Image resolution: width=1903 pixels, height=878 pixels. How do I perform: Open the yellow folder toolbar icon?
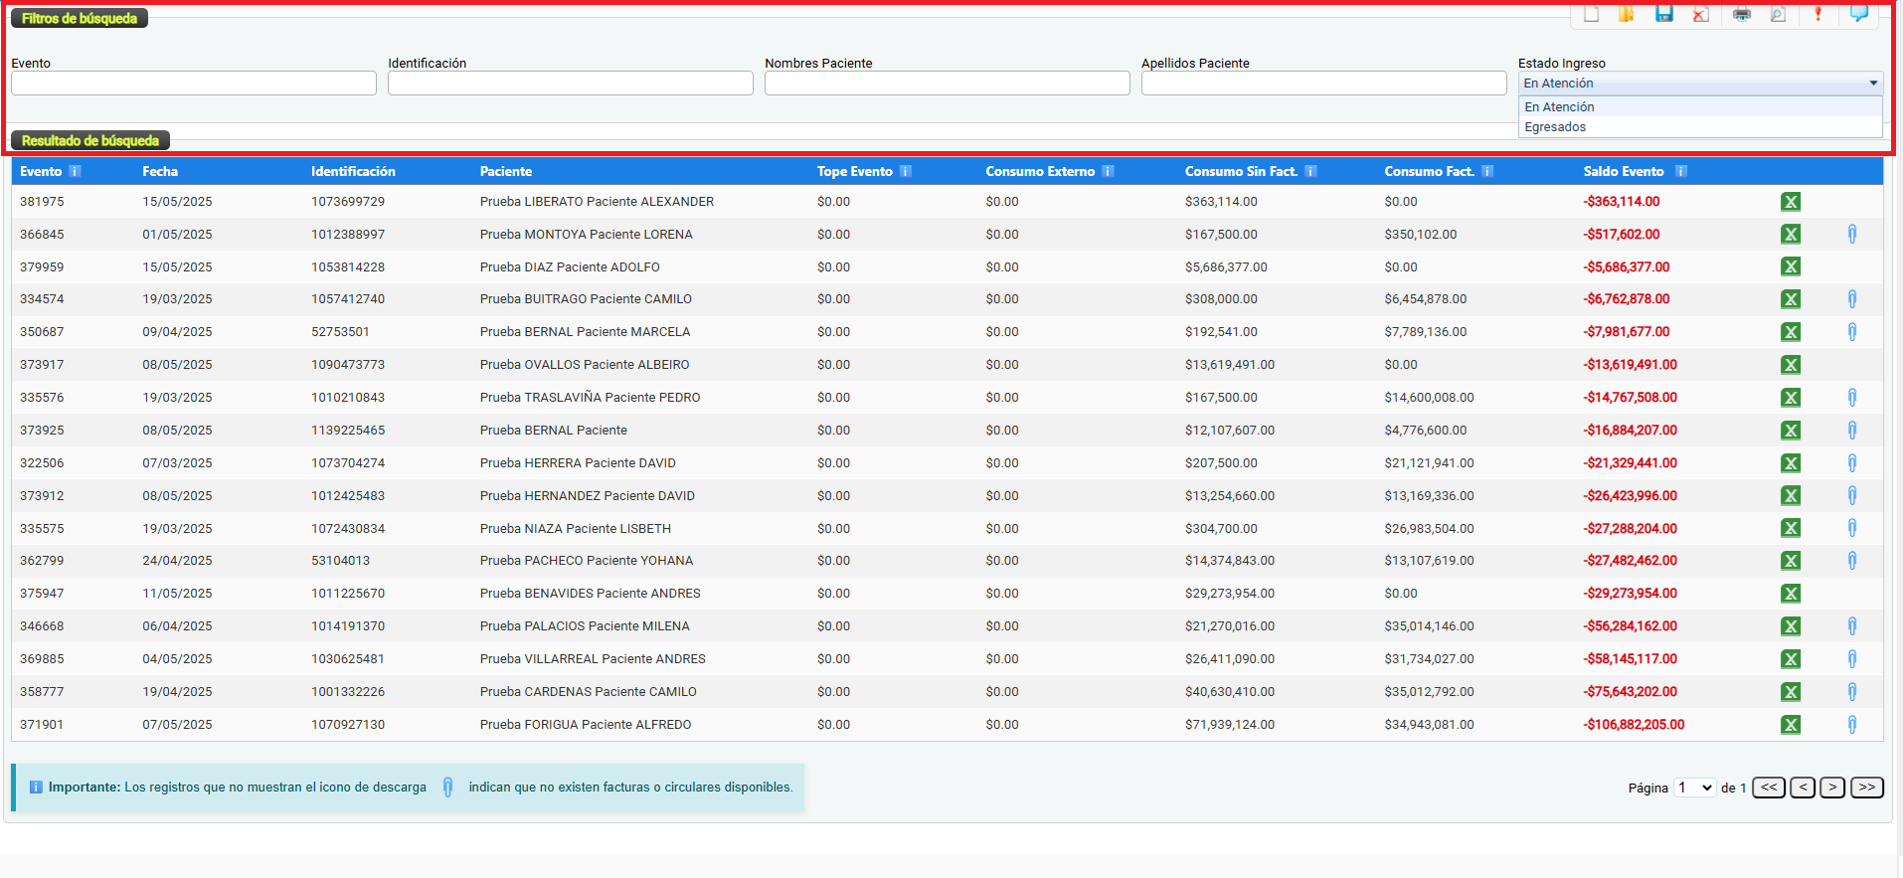[x=1627, y=14]
